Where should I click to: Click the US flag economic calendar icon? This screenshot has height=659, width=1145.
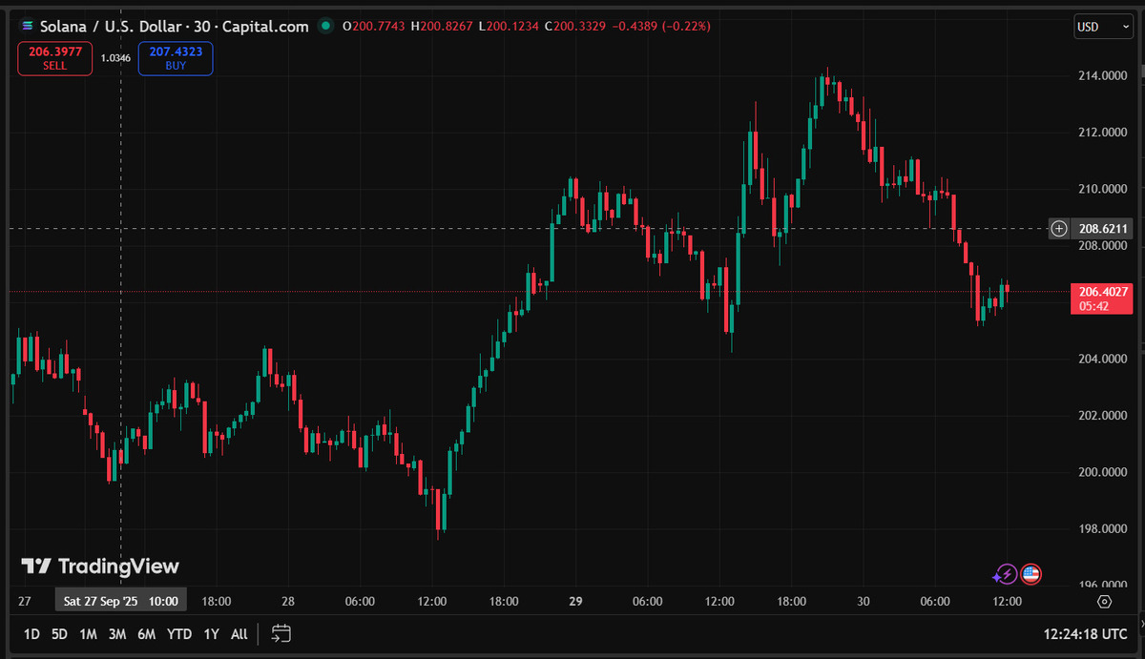[1030, 574]
